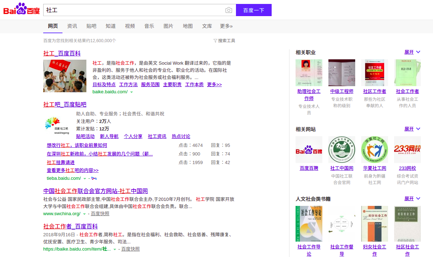Open the 百度快照 link for swchina.org
The height and width of the screenshot is (257, 433).
click(x=100, y=214)
